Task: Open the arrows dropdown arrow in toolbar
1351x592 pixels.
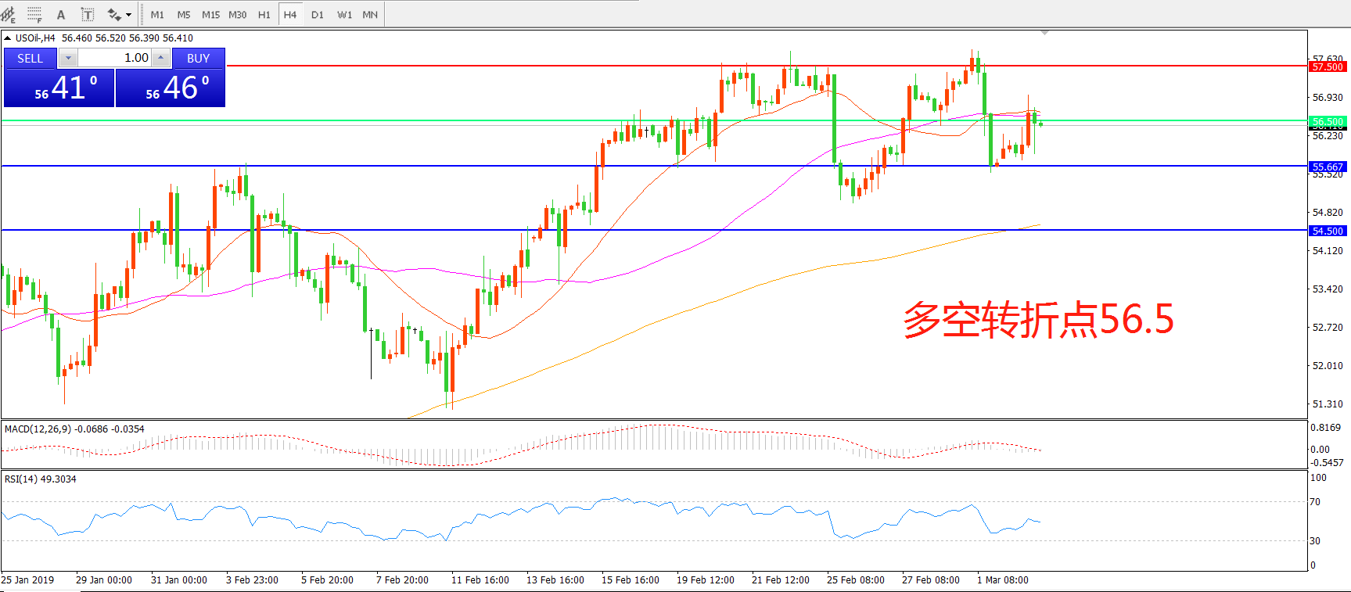Action: (129, 14)
